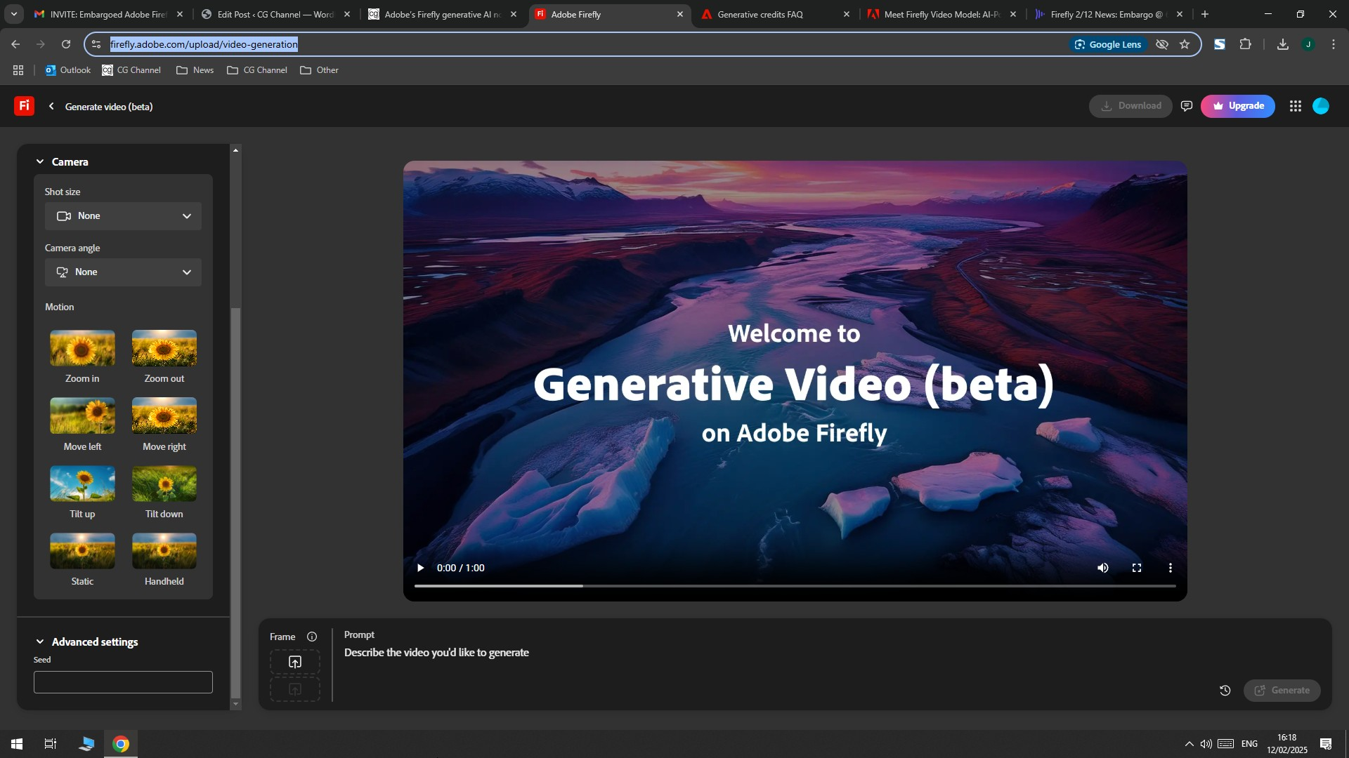Image resolution: width=1349 pixels, height=758 pixels.
Task: Select the Zoom in motion option
Action: coord(82,357)
